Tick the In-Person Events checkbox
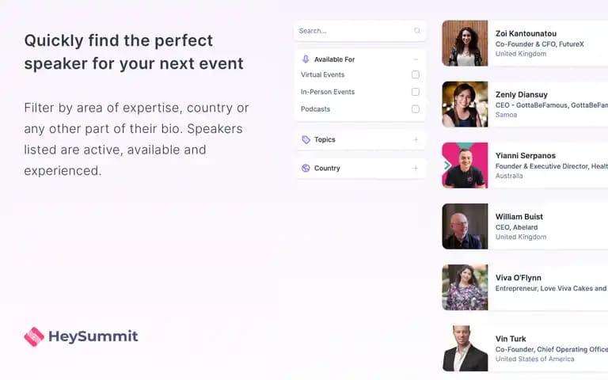The width and height of the screenshot is (608, 380). point(416,92)
